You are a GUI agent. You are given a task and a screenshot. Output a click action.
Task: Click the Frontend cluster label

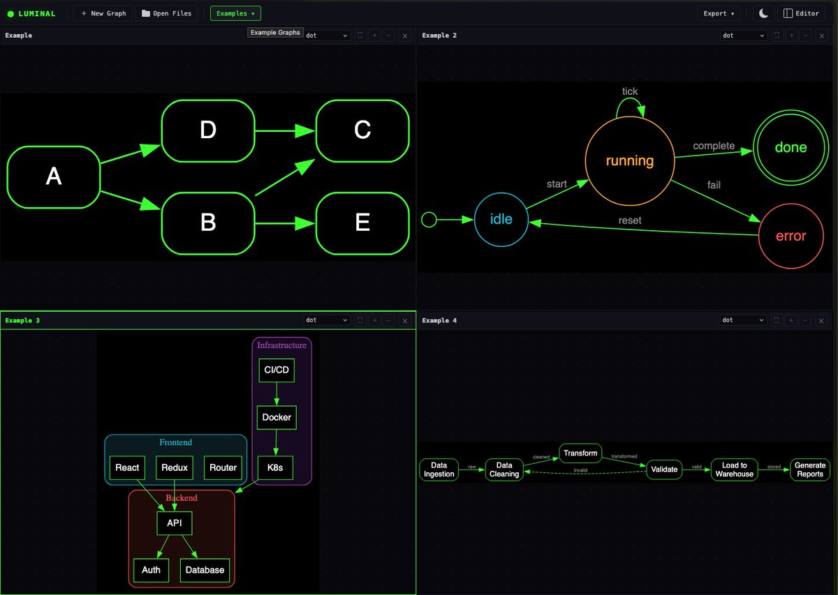pos(175,442)
